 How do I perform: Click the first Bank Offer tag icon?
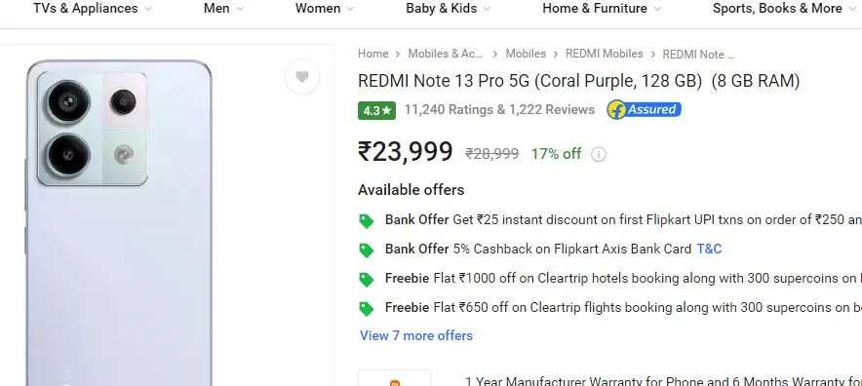pyautogui.click(x=366, y=221)
